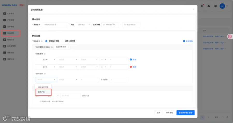Click the cloud download icon in header
This screenshot has height=123, width=233.
click(x=209, y=6)
